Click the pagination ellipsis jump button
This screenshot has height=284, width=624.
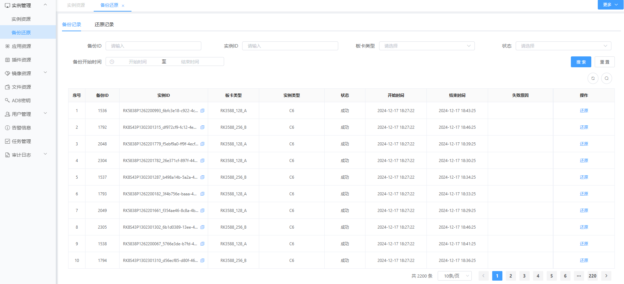(579, 276)
